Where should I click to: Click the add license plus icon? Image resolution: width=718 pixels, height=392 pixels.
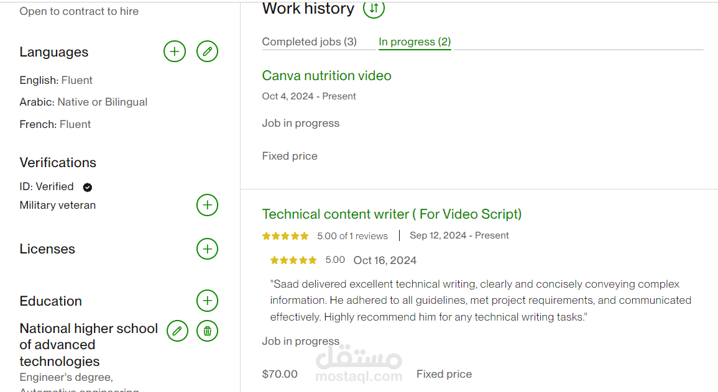(207, 249)
